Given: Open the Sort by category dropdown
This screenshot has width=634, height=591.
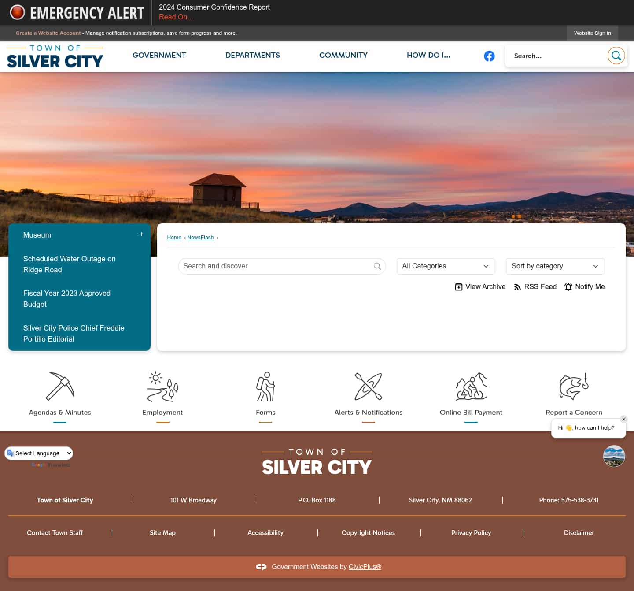Looking at the screenshot, I should (x=555, y=266).
